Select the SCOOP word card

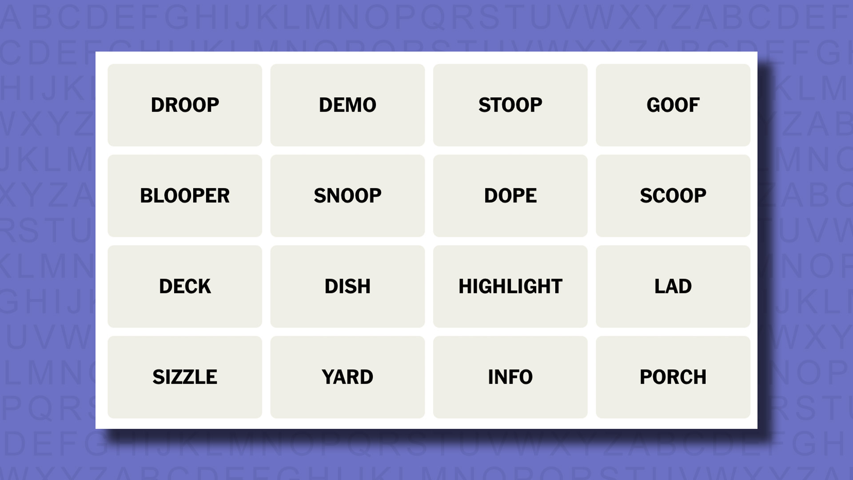pos(673,195)
